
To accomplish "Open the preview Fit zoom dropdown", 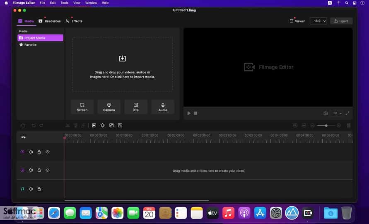I will 337,113.
